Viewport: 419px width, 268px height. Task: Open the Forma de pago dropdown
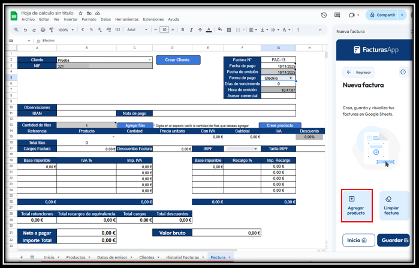(x=291, y=78)
